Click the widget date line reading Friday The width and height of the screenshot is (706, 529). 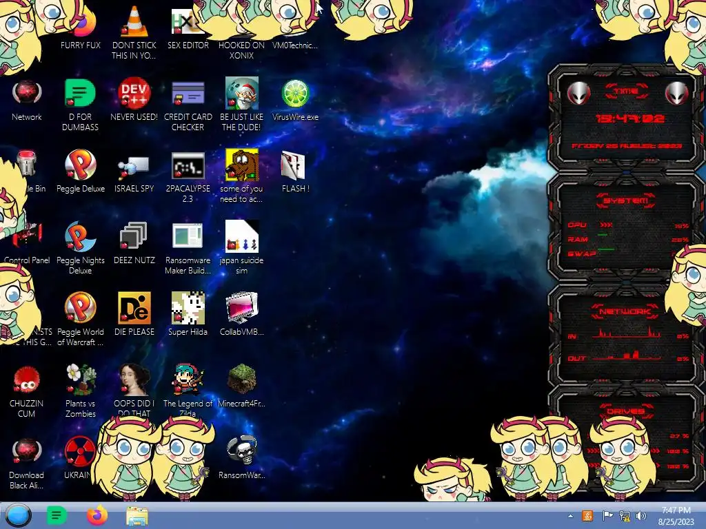click(x=627, y=146)
